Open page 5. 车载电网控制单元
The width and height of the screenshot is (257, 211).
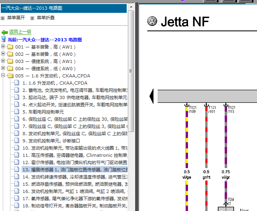pos(43,112)
